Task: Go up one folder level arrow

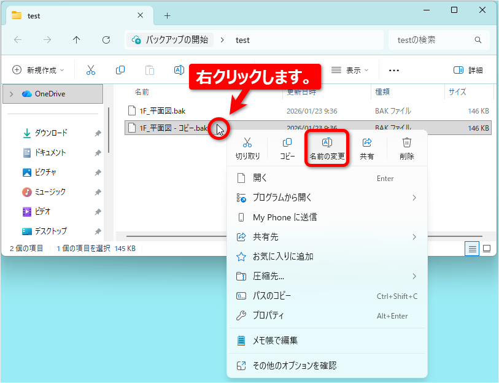Action: [76, 40]
